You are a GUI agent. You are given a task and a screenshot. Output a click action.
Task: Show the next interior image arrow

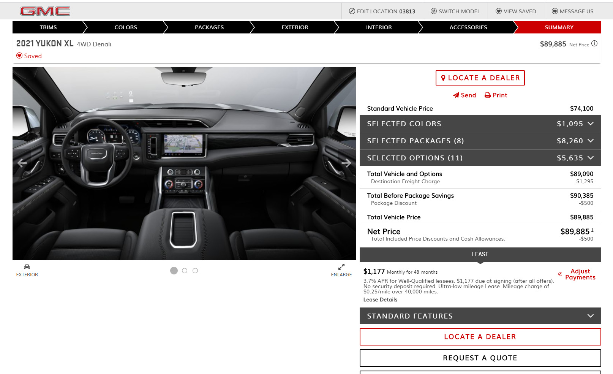click(x=346, y=163)
